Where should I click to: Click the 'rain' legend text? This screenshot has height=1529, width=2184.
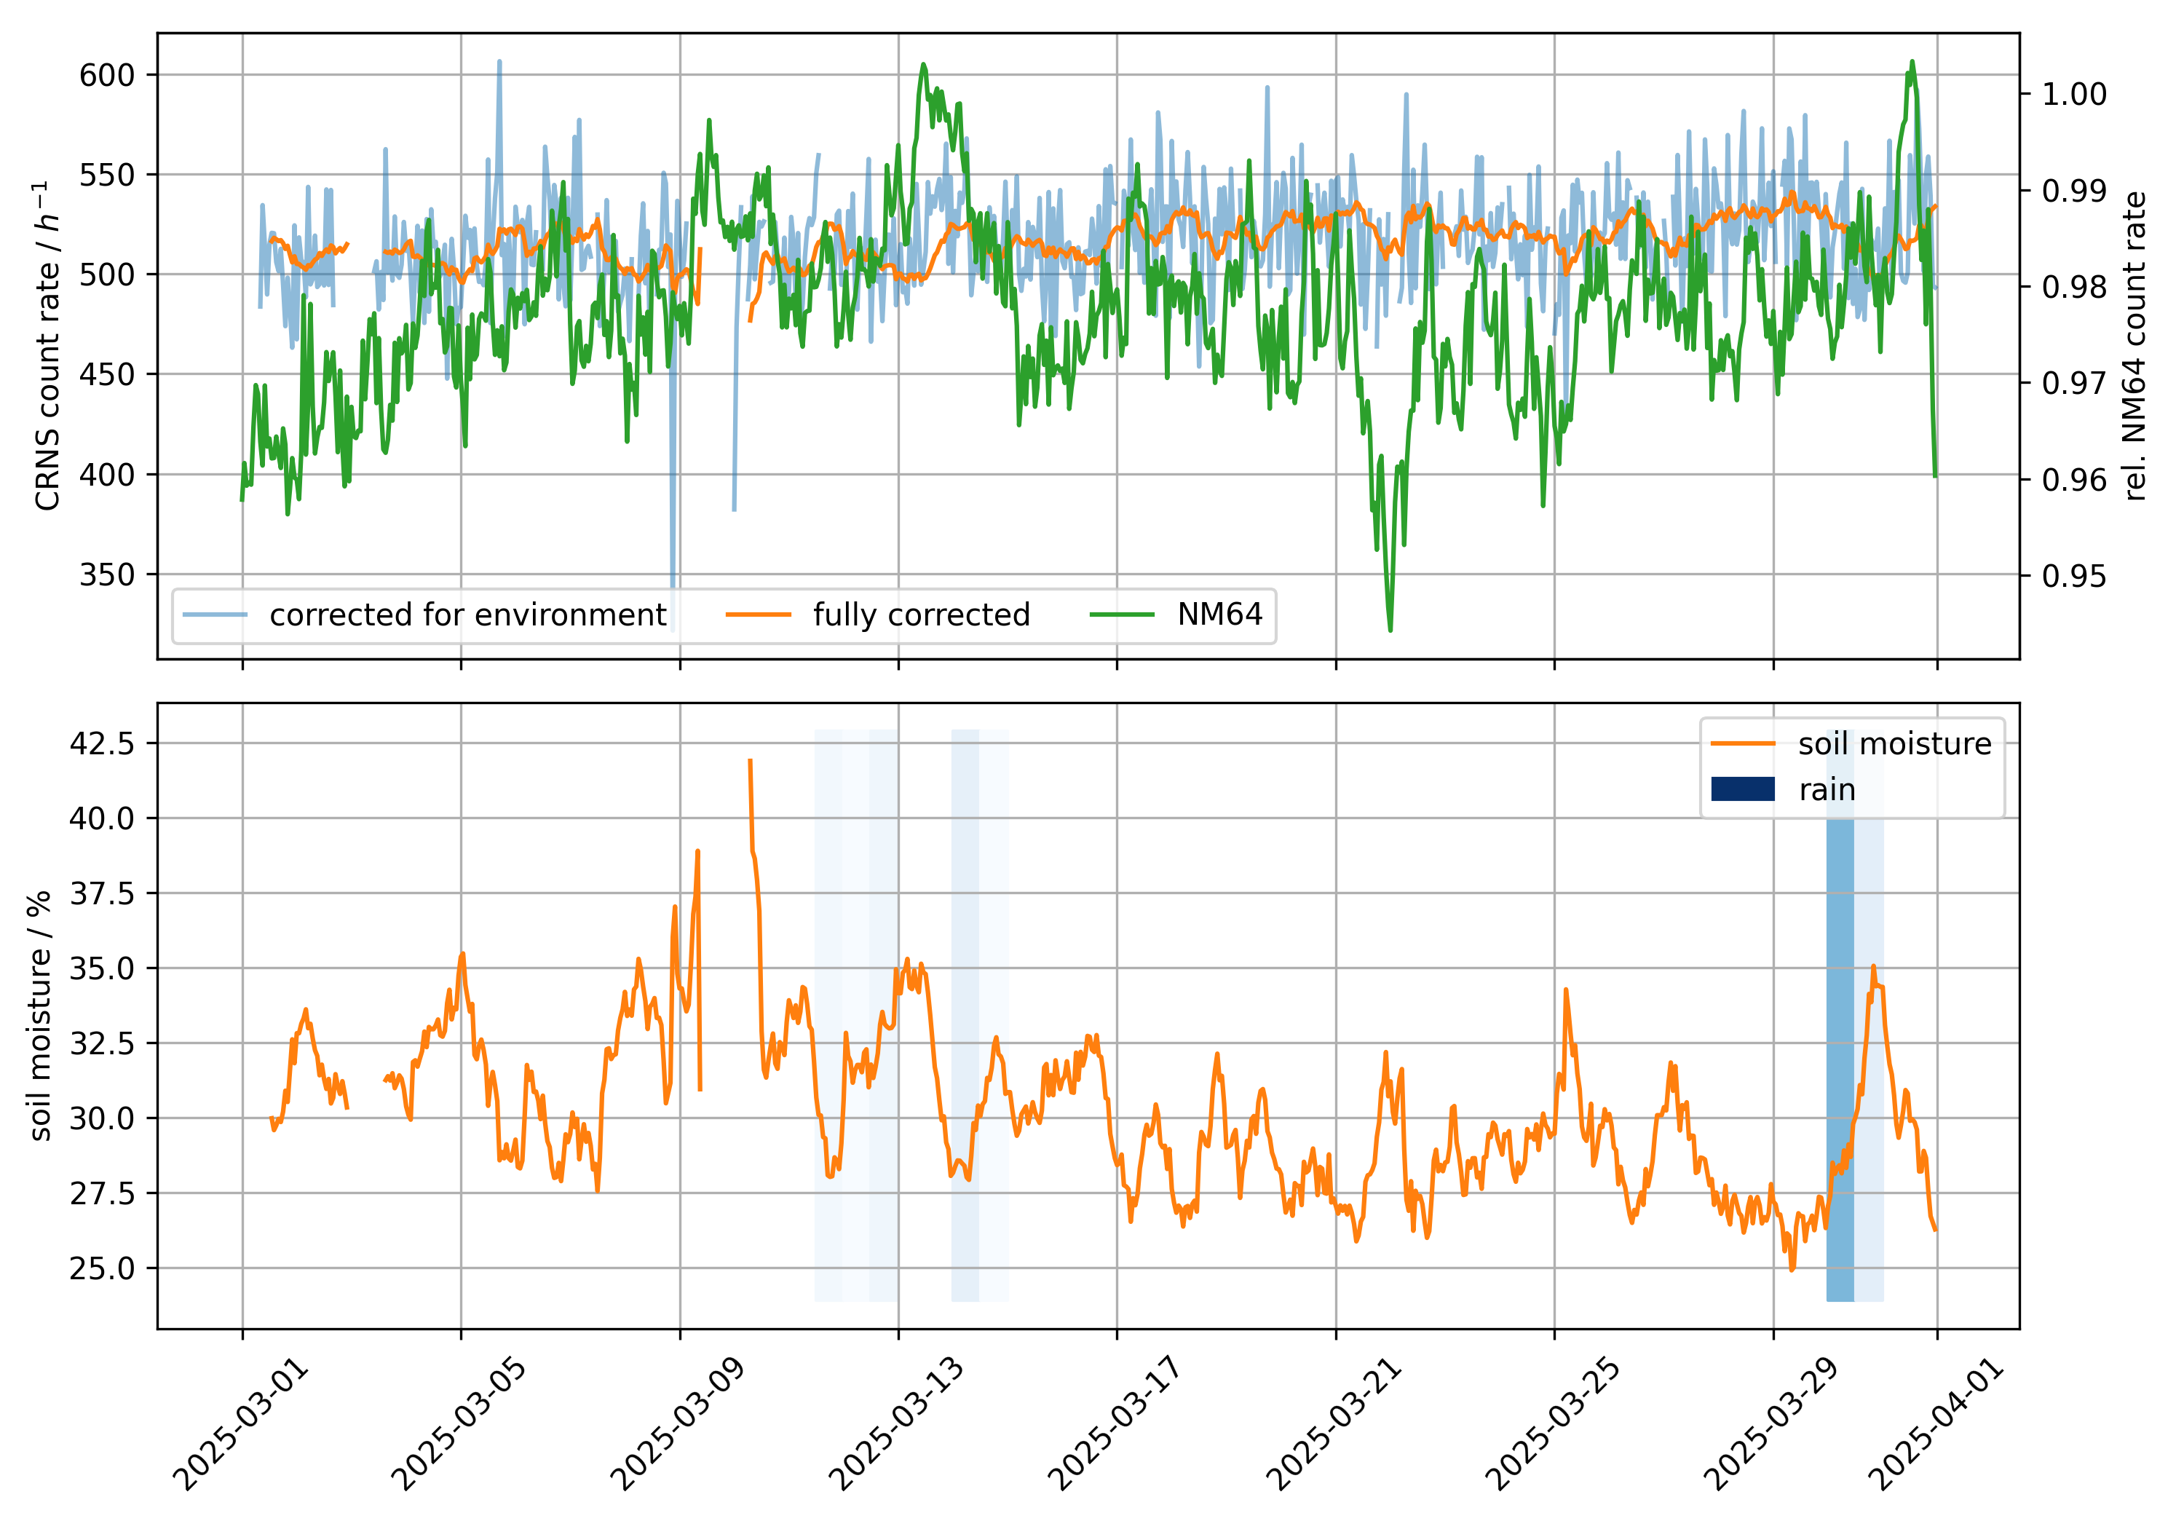pyautogui.click(x=1827, y=790)
